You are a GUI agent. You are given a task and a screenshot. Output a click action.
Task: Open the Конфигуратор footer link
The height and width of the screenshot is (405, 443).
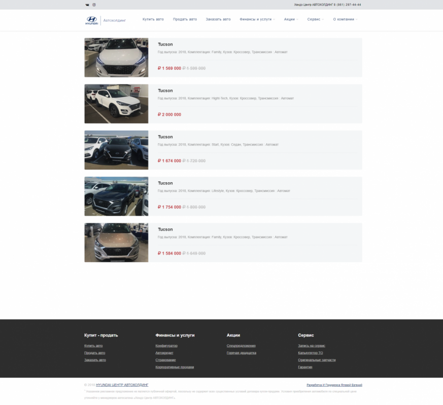(166, 346)
